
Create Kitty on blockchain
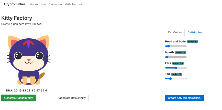pos(185,98)
